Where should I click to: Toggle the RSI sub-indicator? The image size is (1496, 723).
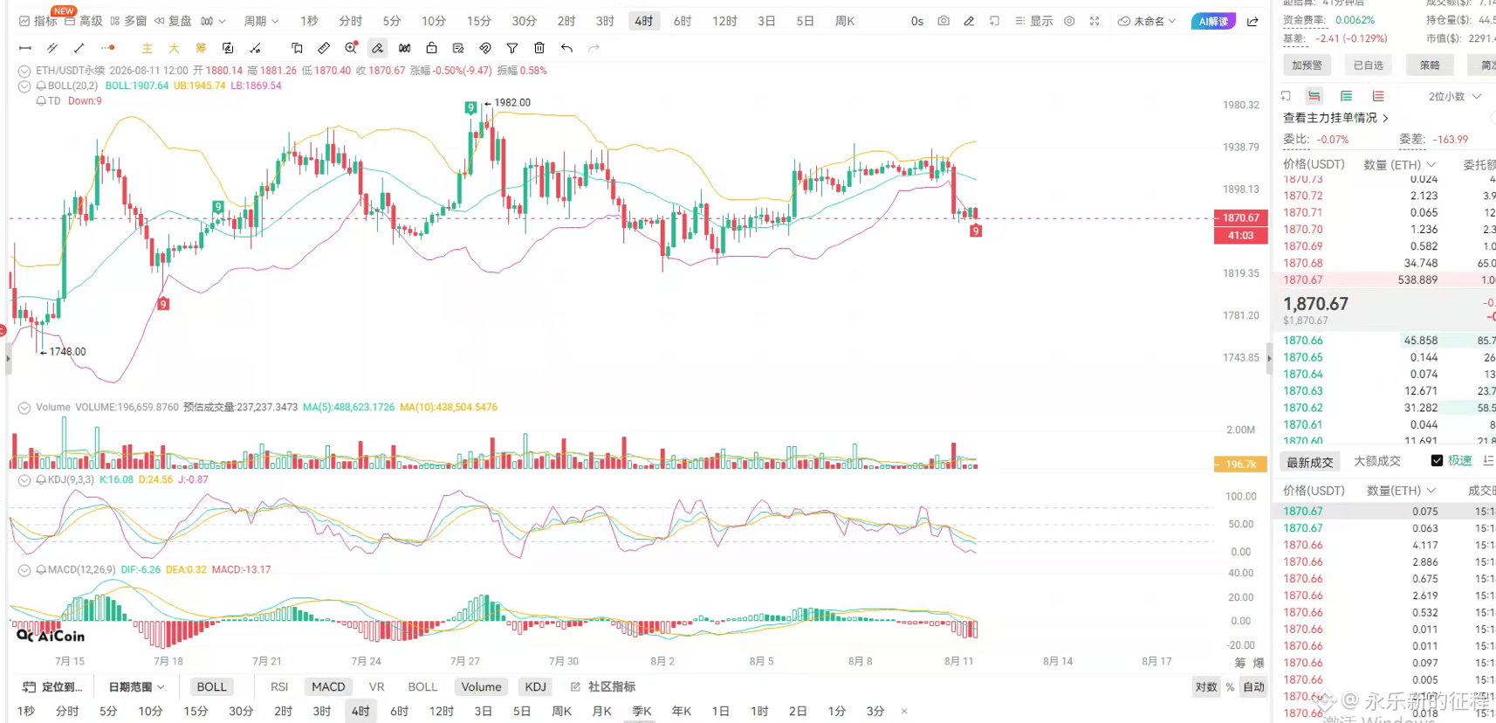click(279, 687)
